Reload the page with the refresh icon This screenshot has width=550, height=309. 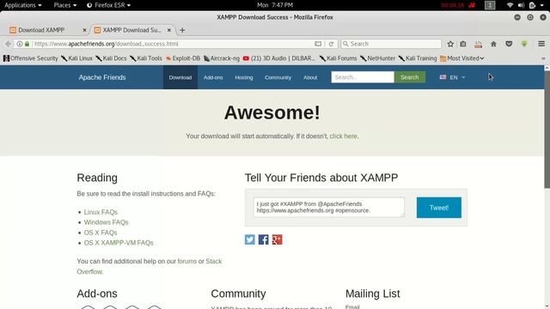[331, 44]
